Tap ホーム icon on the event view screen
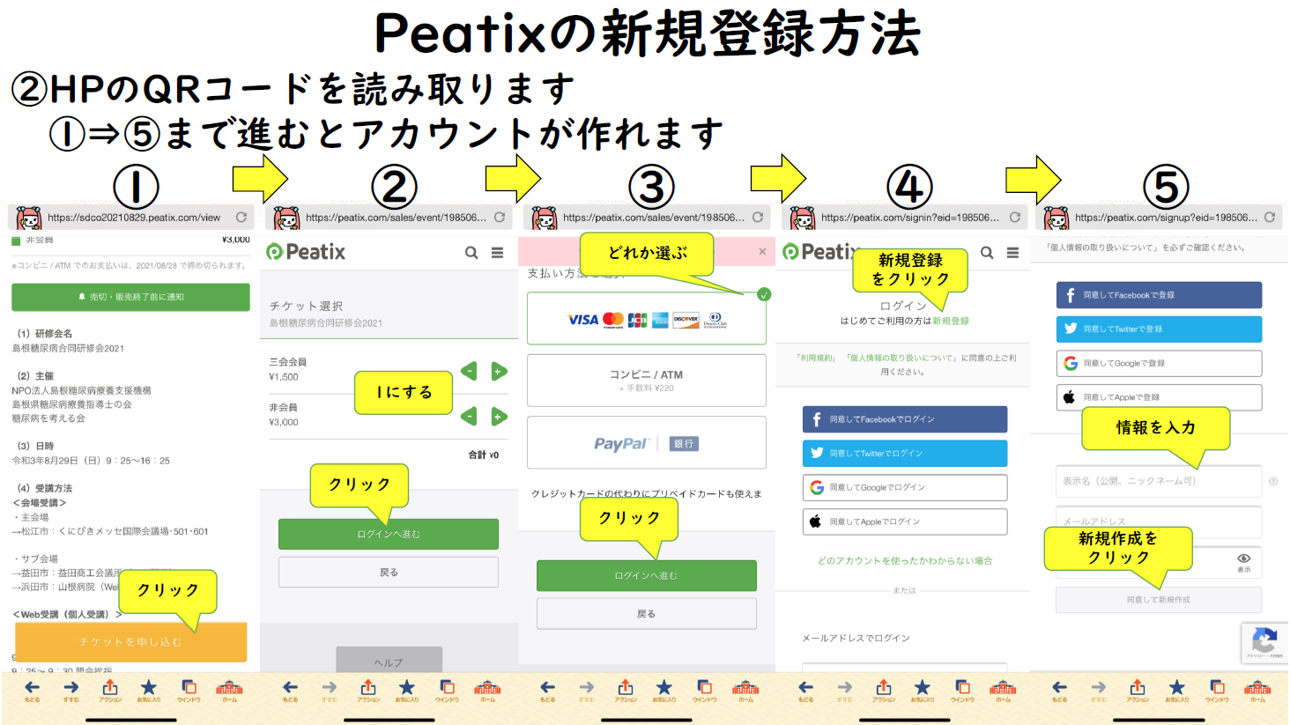This screenshot has height=725, width=1290. coord(229,691)
